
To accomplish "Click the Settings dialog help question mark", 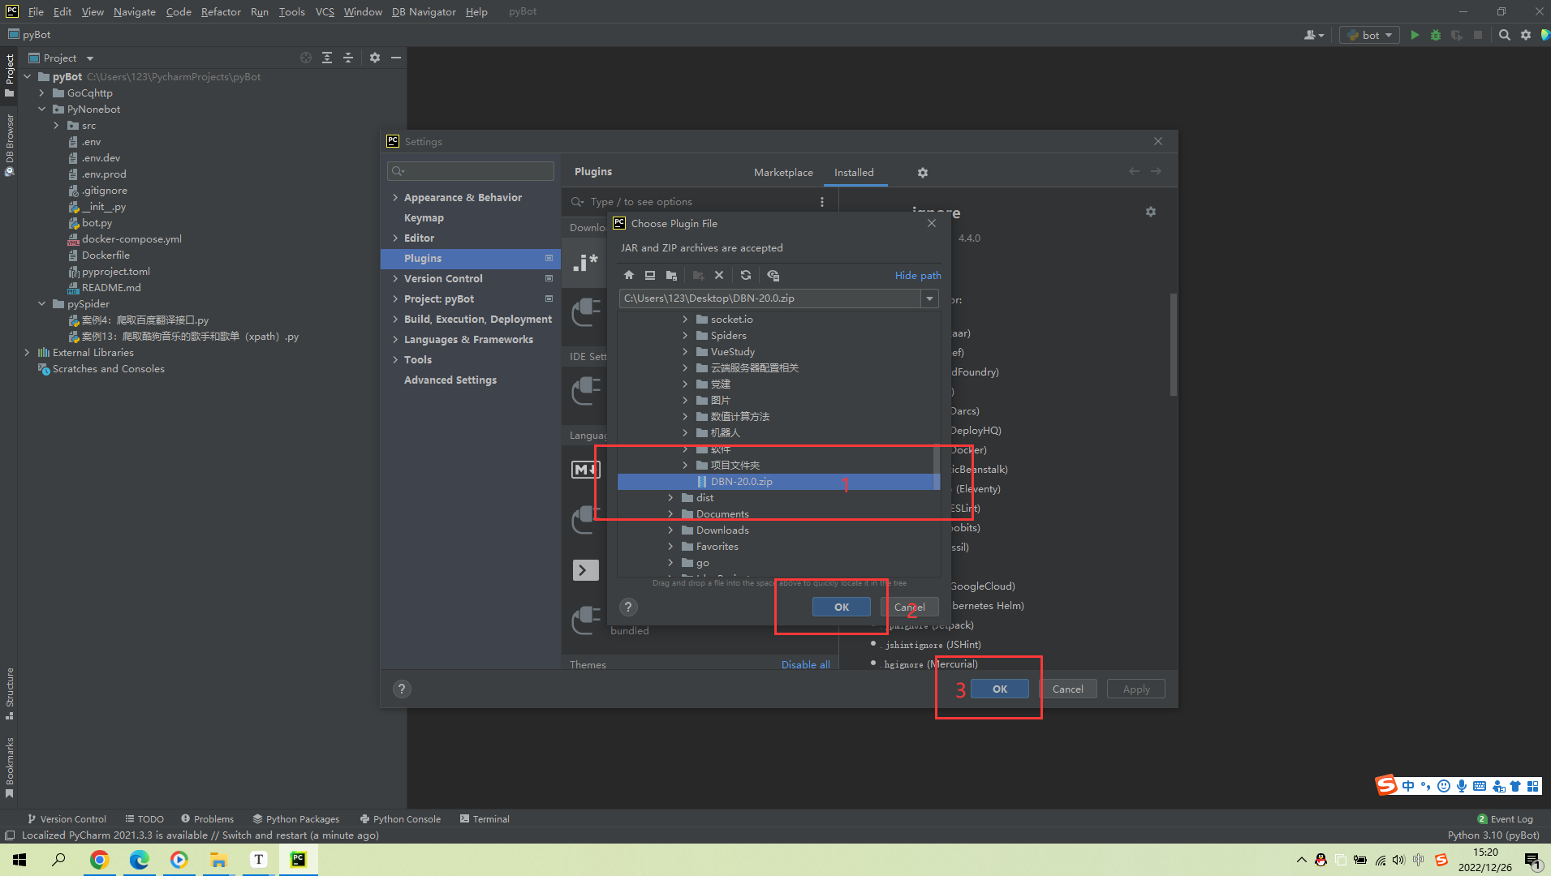I will [x=401, y=689].
